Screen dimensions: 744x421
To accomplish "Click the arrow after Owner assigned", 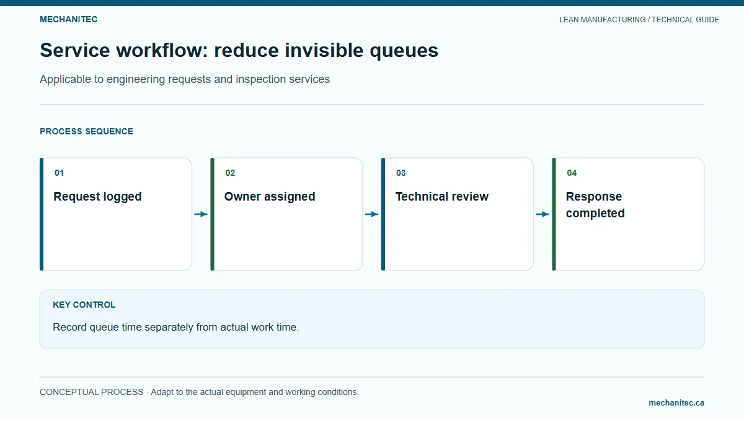I will [372, 214].
